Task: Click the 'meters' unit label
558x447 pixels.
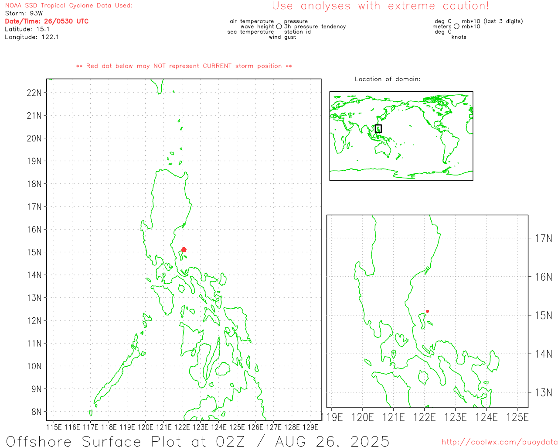Action: (442, 27)
